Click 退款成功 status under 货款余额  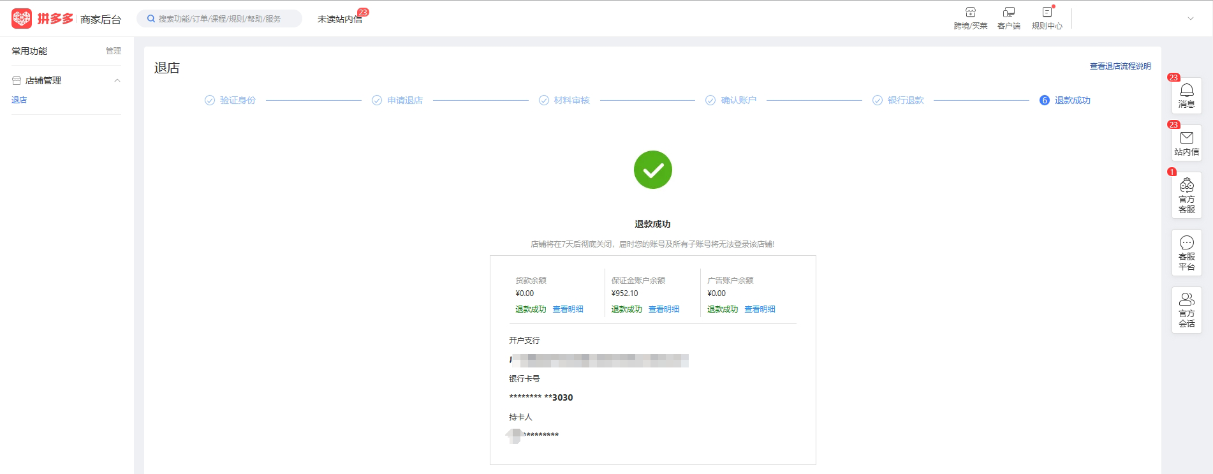[x=531, y=309]
